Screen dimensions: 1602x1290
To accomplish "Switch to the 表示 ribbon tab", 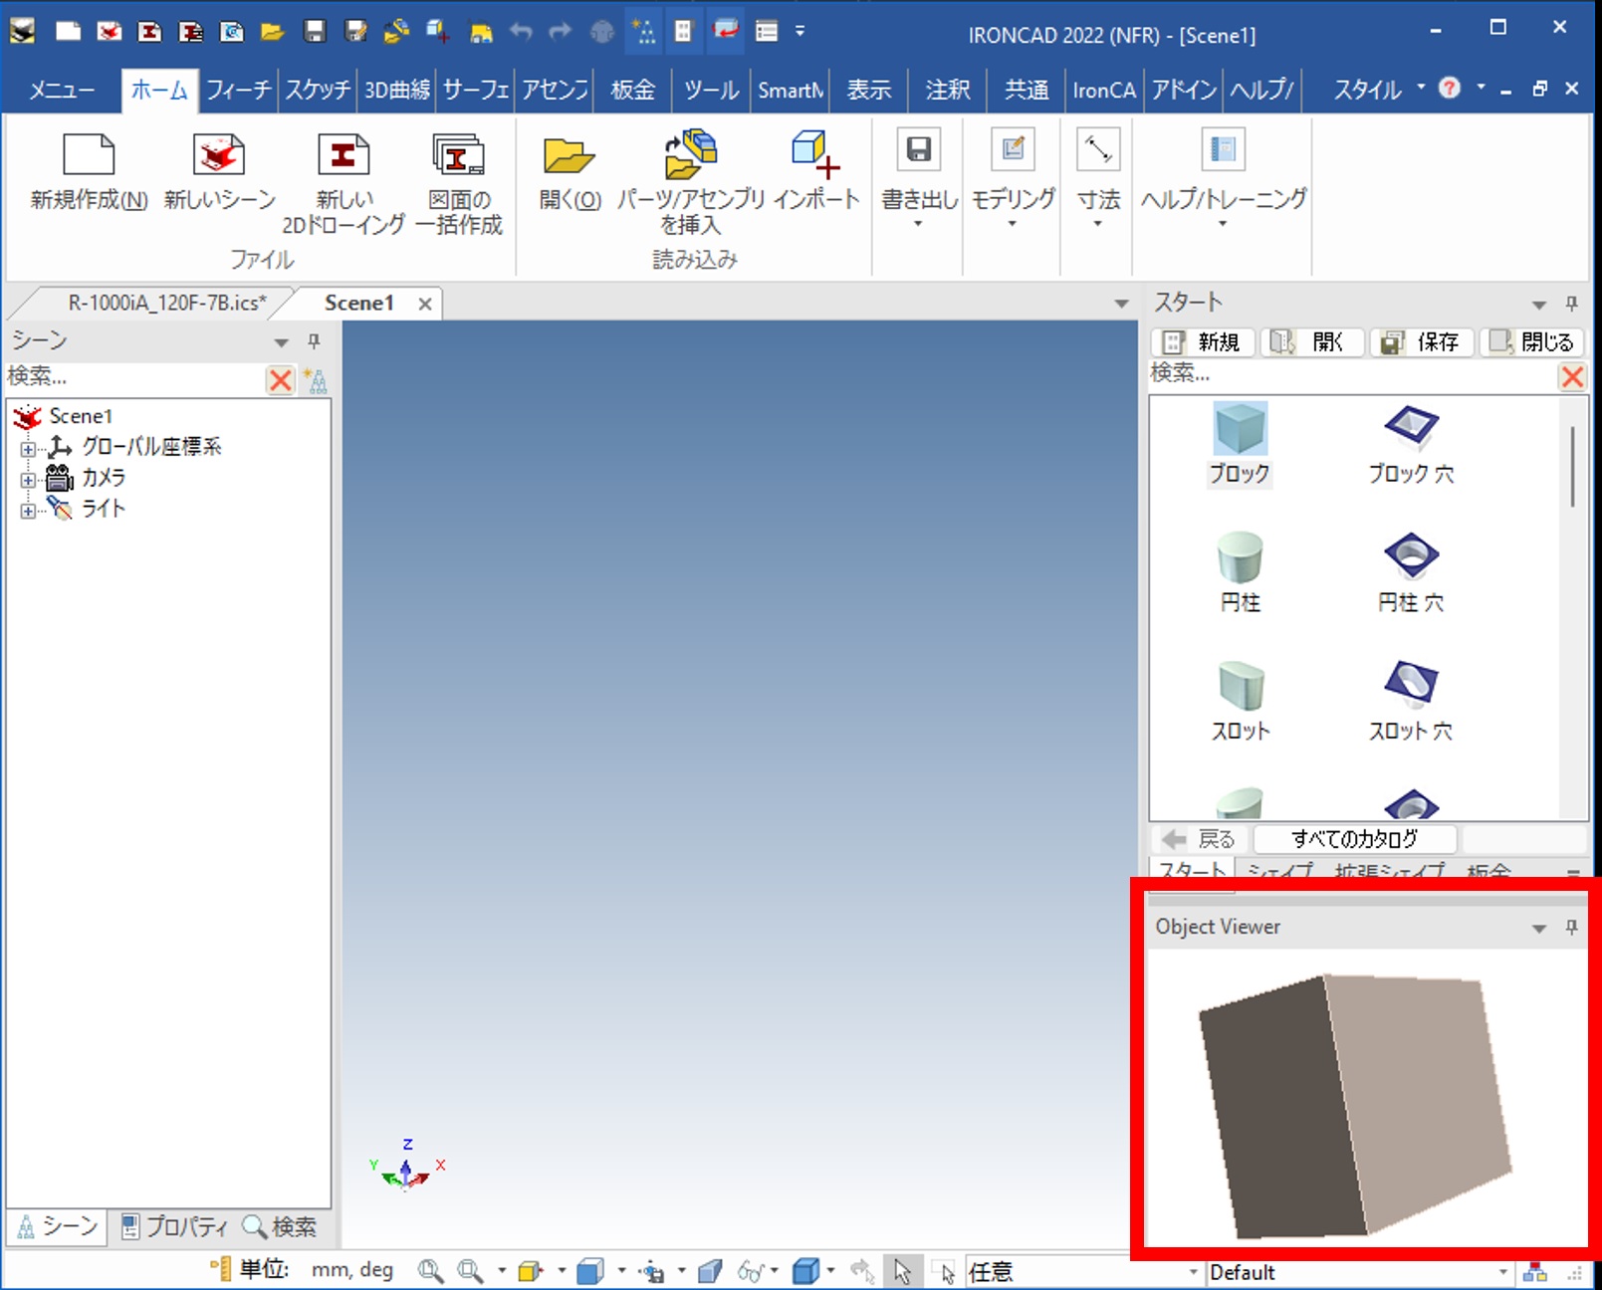I will [x=869, y=91].
